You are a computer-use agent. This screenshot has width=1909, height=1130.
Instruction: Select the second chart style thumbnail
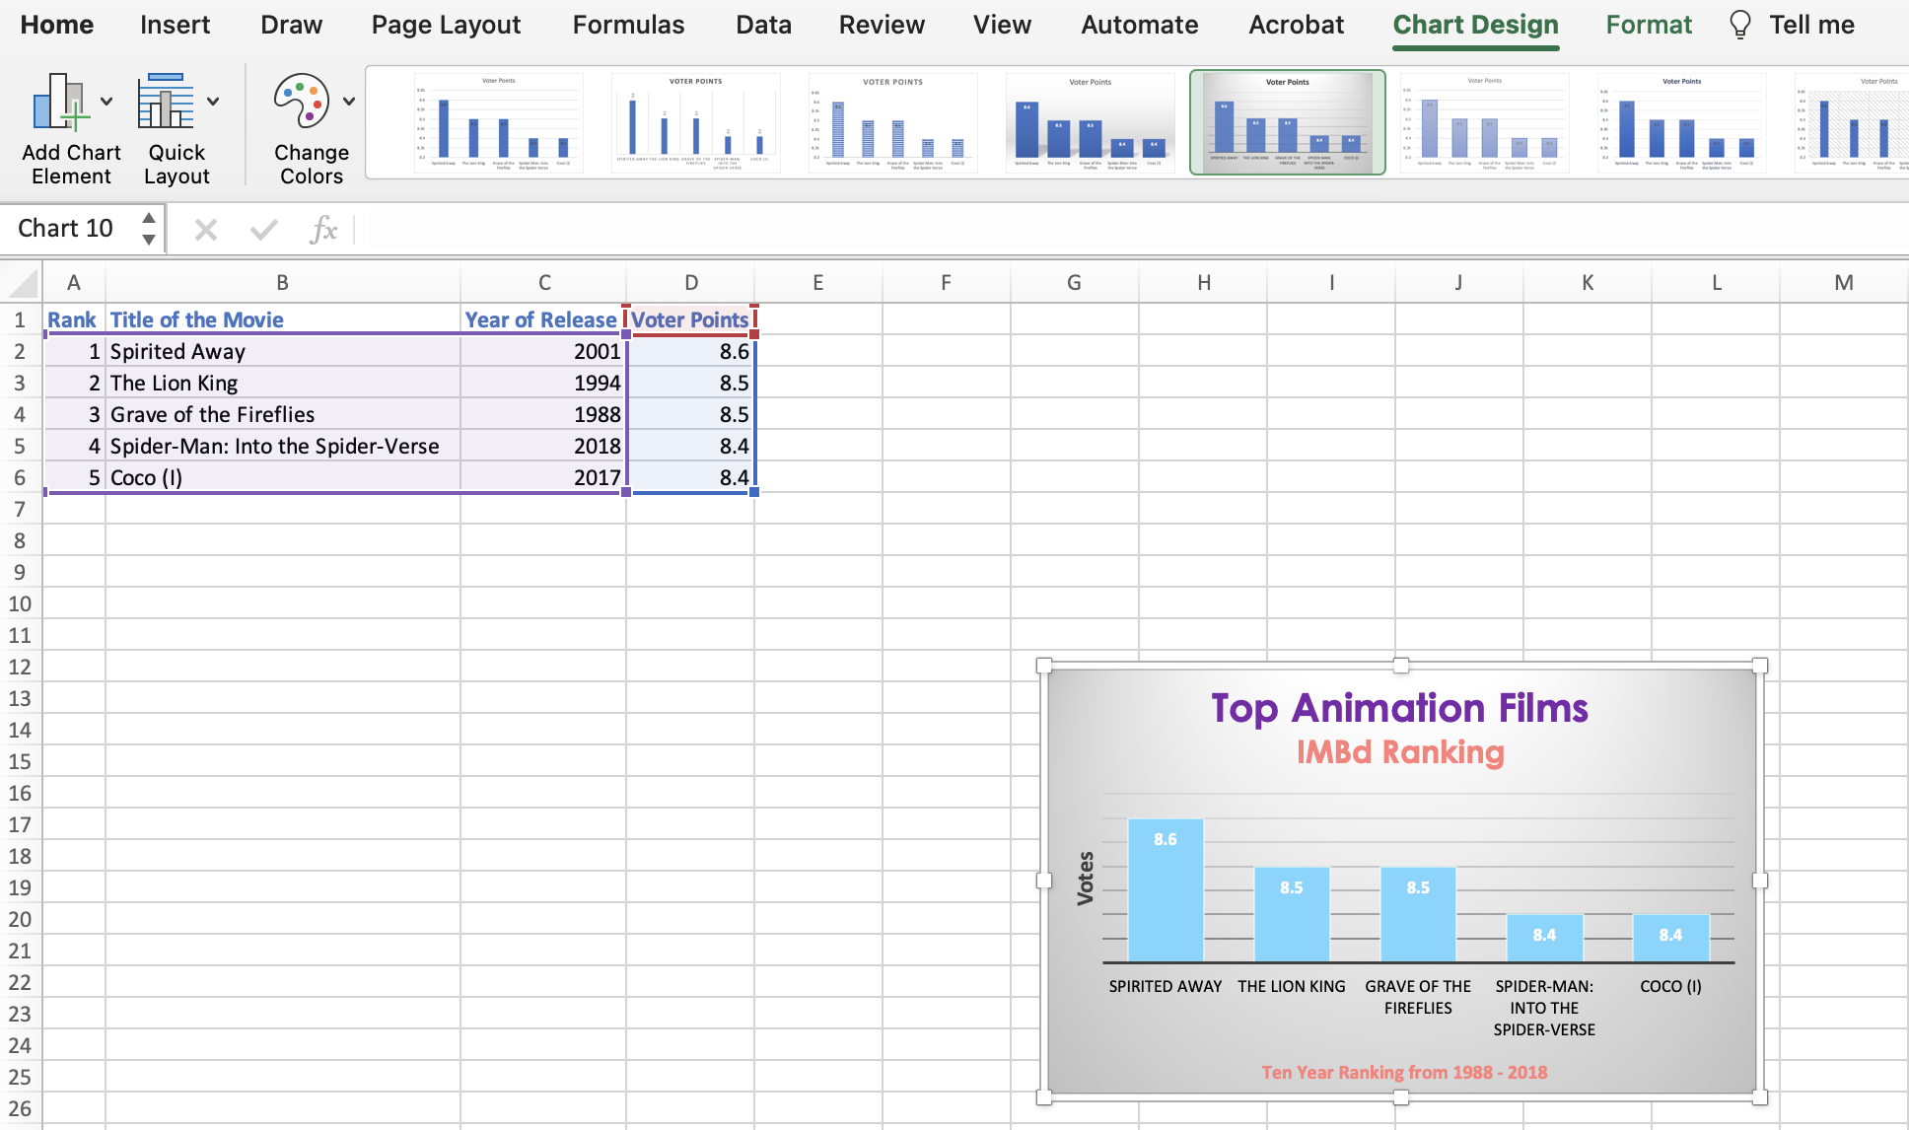695,122
